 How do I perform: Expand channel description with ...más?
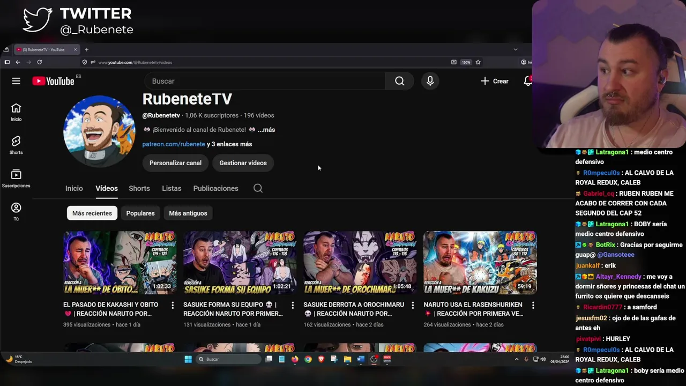pyautogui.click(x=266, y=130)
